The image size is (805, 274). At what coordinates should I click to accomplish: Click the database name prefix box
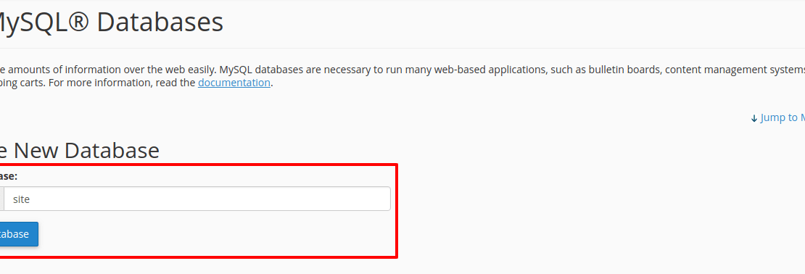(1, 199)
